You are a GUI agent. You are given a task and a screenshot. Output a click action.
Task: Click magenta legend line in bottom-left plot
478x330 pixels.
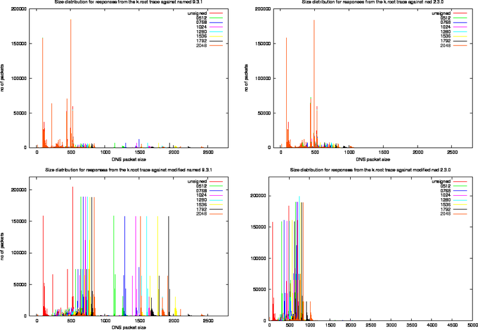[216, 195]
